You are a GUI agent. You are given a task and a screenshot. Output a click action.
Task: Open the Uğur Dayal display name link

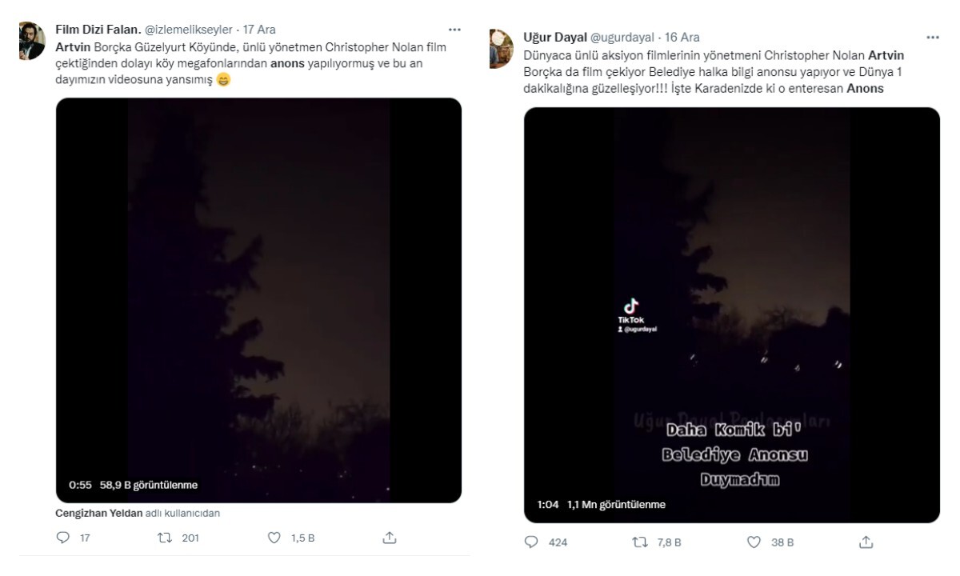554,37
